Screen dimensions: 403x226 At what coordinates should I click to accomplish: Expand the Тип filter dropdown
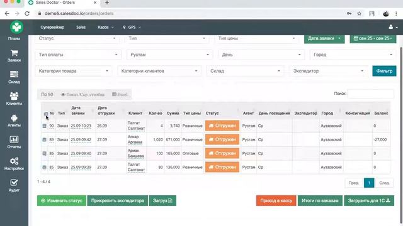[x=167, y=38]
